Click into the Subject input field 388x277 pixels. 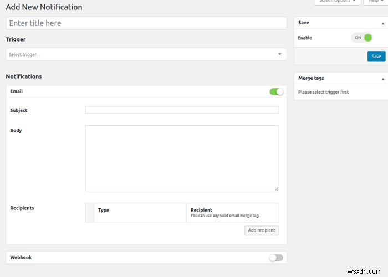[182, 110]
